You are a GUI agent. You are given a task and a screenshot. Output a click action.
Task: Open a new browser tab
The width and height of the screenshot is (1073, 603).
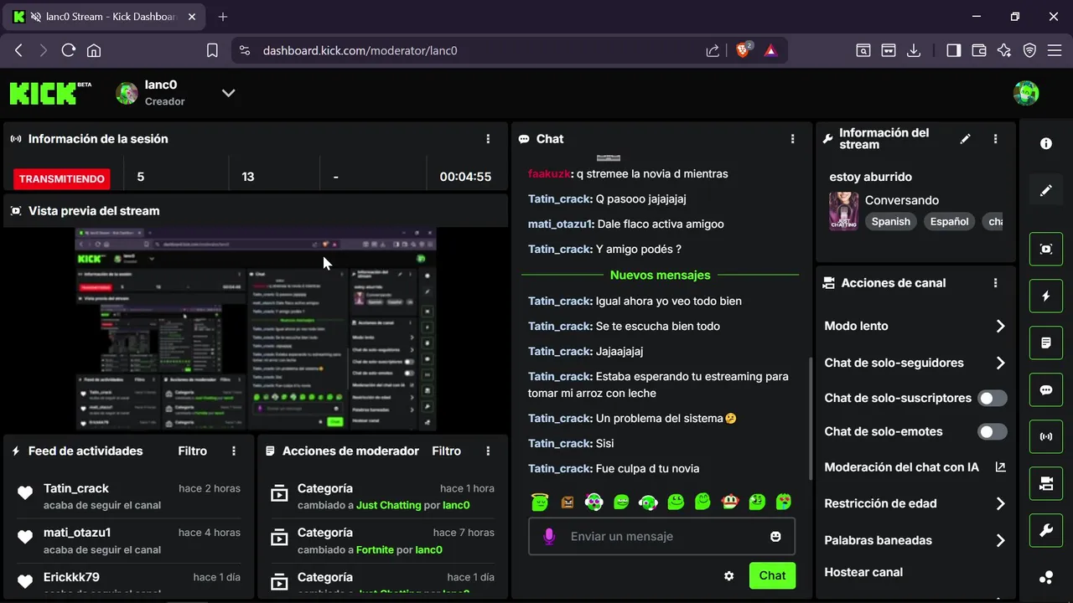click(x=222, y=17)
